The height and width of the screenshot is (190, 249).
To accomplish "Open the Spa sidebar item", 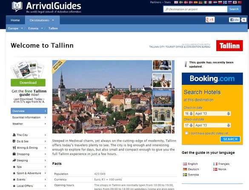I will click(x=29, y=167).
